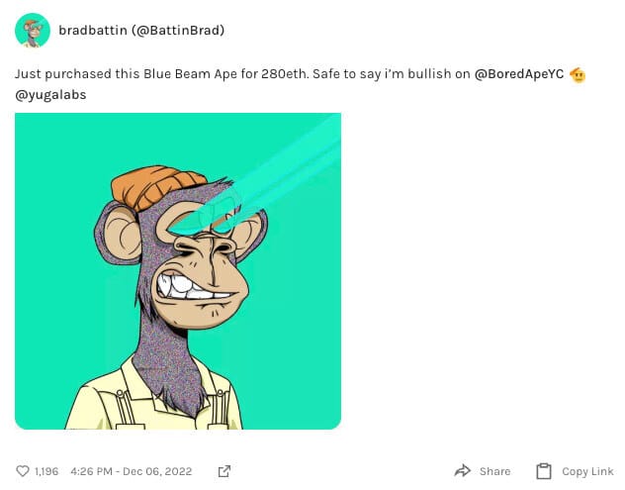The image size is (625, 490).
Task: Click the Dec 06, 2022 date text
Action: point(157,471)
